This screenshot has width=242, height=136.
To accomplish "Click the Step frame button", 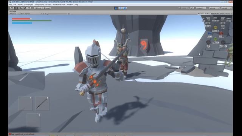I will [x=125, y=8].
